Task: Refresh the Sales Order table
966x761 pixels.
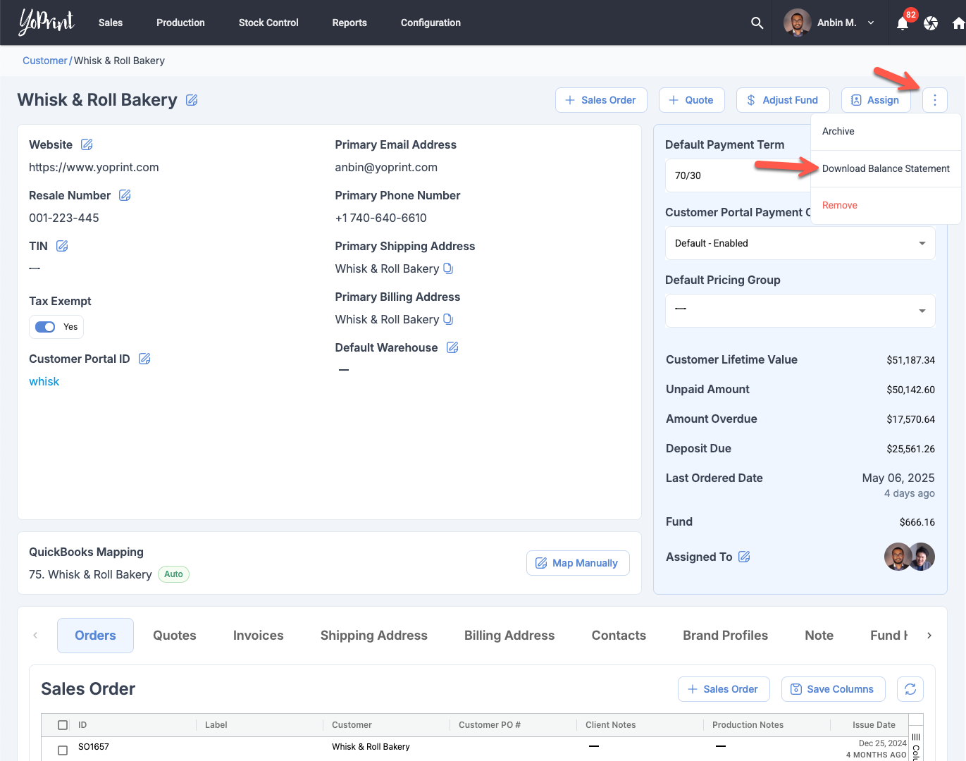Action: tap(910, 689)
